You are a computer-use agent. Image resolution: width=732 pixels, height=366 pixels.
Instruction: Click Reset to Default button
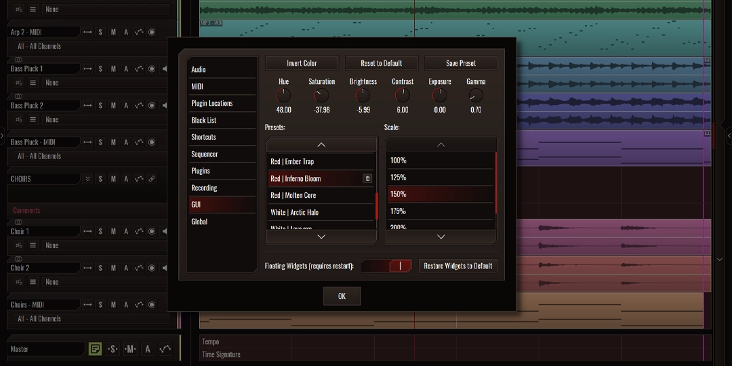(381, 63)
